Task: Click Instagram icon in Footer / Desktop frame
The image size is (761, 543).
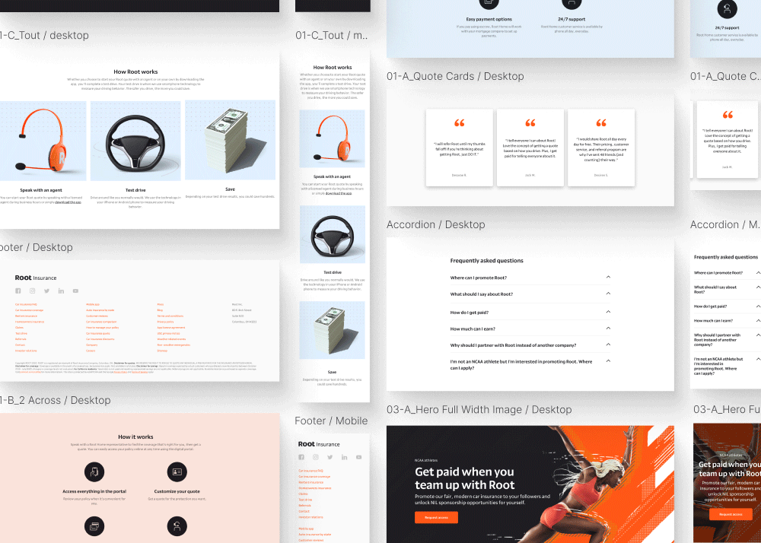Action: 33,291
